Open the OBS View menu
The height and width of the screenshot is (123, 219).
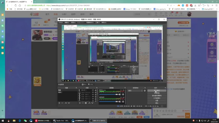tap(73, 22)
